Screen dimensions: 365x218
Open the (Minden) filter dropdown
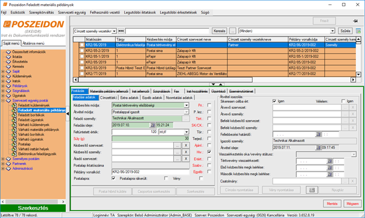332,31
